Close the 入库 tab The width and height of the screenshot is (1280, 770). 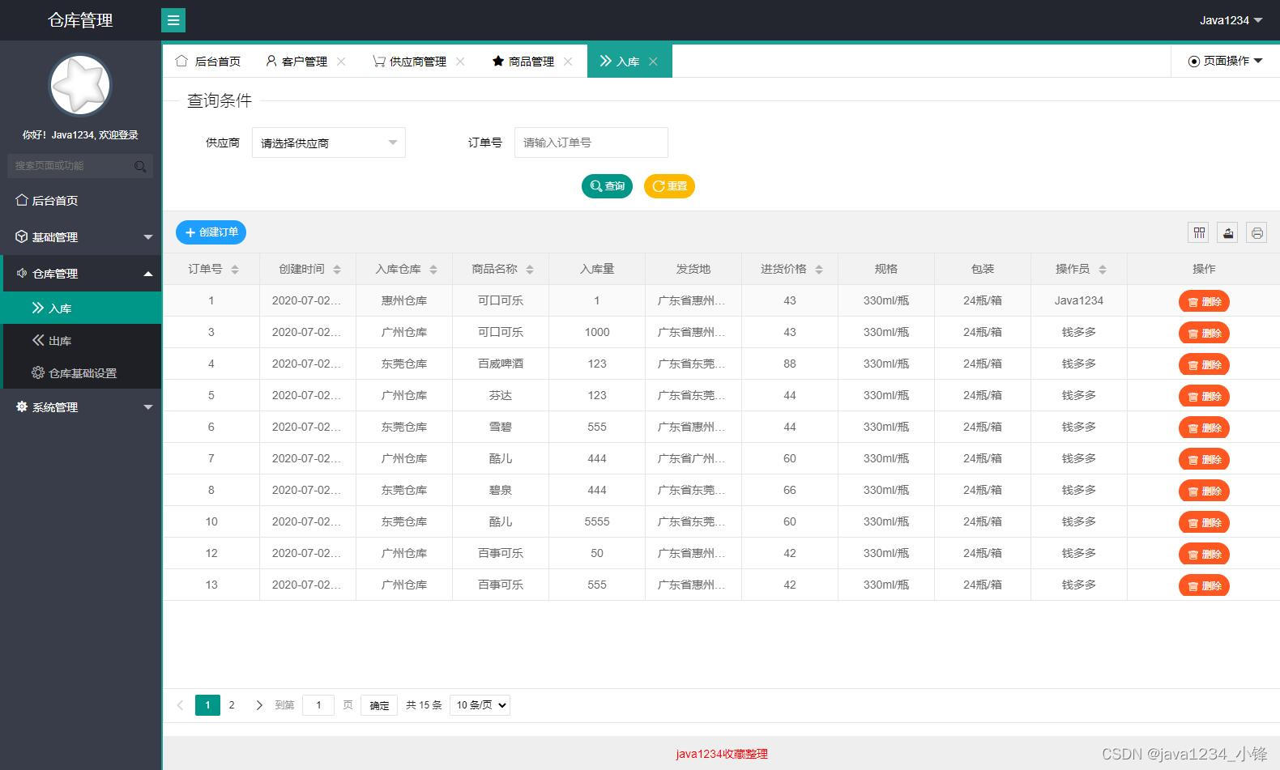point(653,62)
